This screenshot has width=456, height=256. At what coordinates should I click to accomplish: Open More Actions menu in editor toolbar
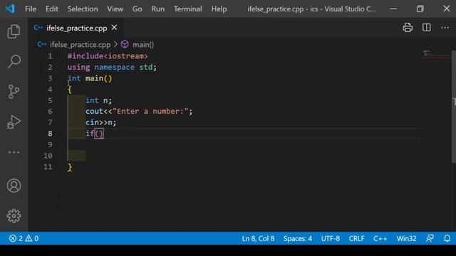445,28
